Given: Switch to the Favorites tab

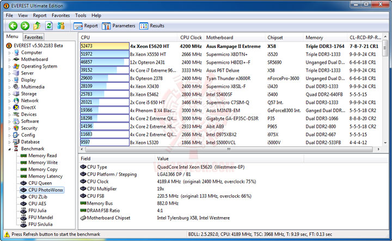Looking at the screenshot, I should click(x=34, y=37).
